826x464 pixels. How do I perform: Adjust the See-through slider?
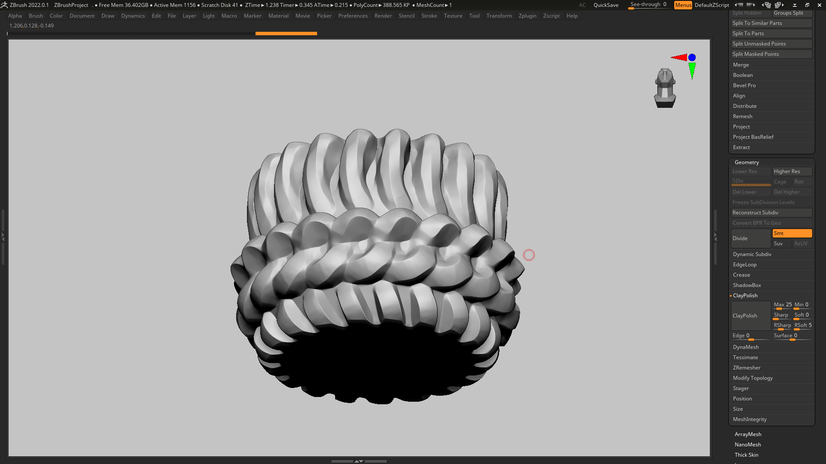648,5
